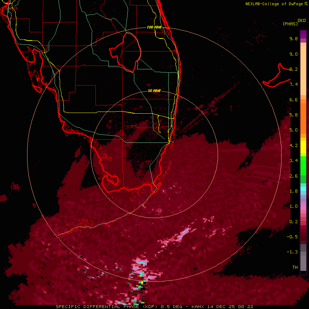Click the 100 NMI range ring label
The width and height of the screenshot is (309, 309).
pyautogui.click(x=154, y=27)
